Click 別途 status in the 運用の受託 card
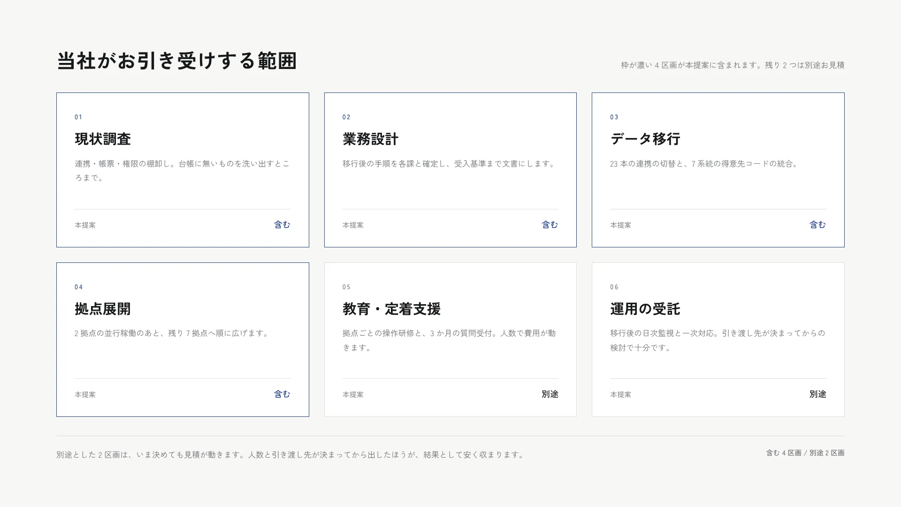The height and width of the screenshot is (507, 901). (817, 394)
